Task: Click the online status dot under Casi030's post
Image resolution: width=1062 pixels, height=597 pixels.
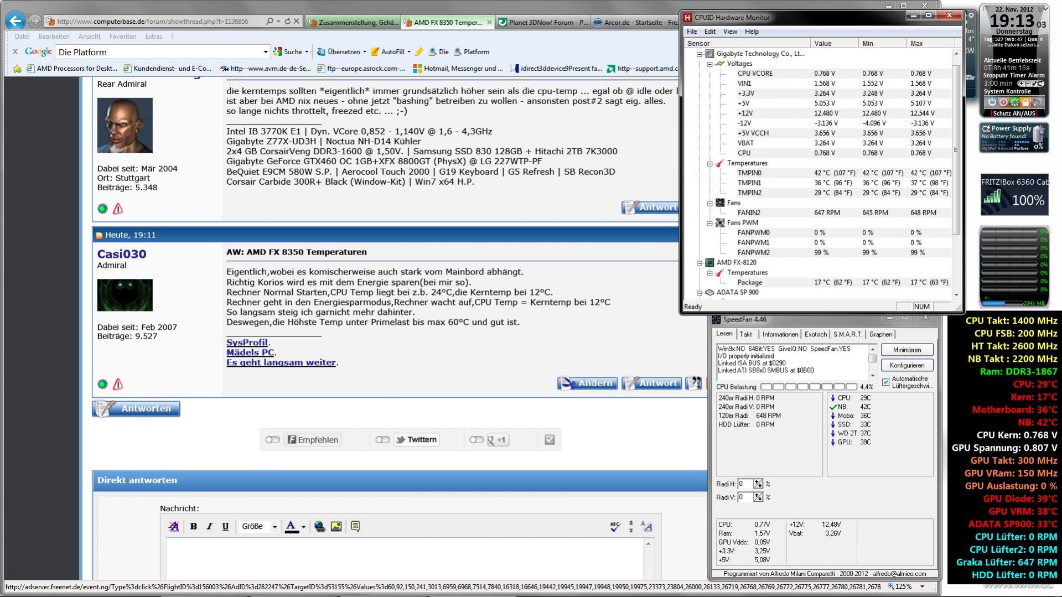Action: (102, 384)
